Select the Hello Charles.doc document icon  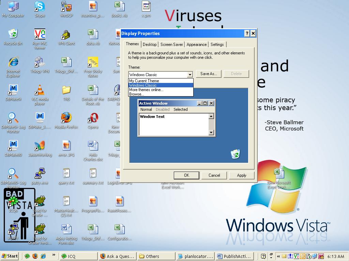pyautogui.click(x=93, y=150)
